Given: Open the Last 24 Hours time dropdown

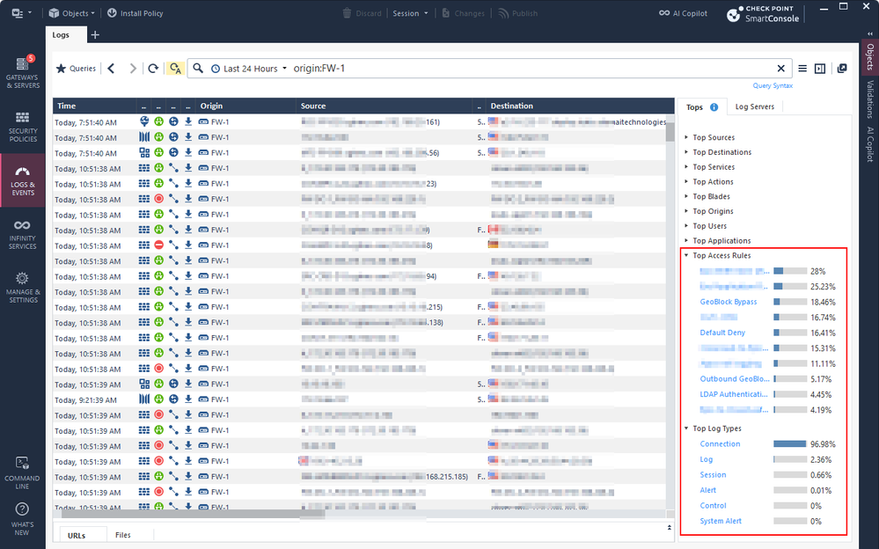Looking at the screenshot, I should (x=250, y=69).
